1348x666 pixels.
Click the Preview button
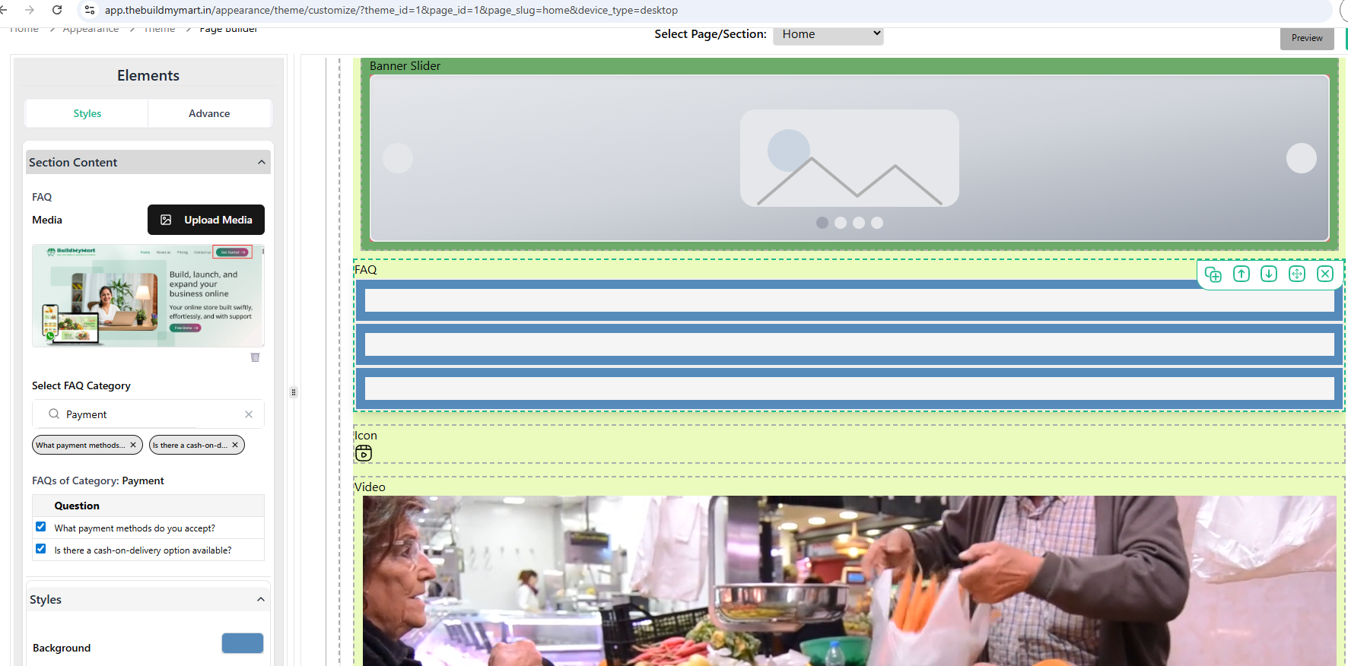[x=1307, y=38]
